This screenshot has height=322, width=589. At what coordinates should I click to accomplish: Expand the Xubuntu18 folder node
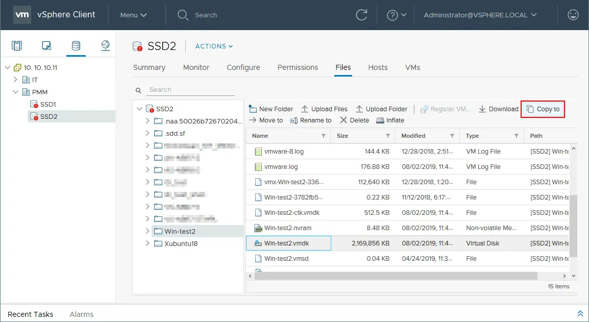(148, 243)
